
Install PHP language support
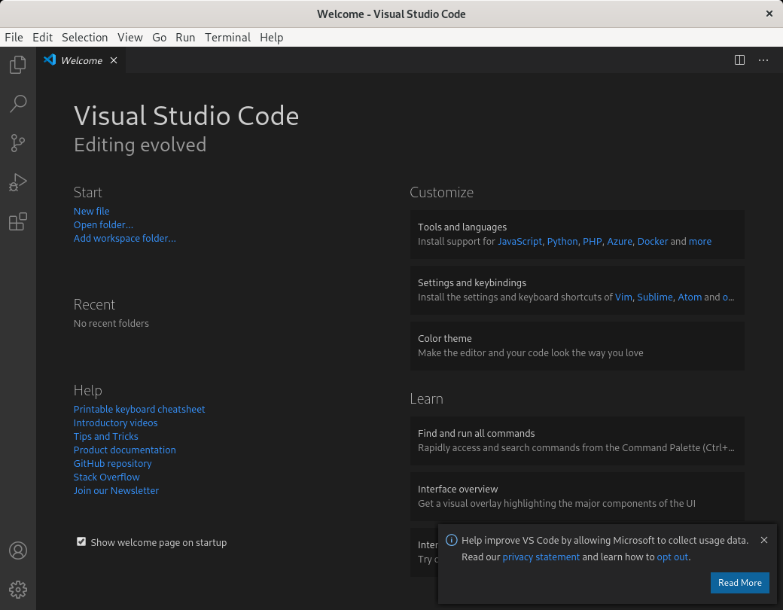[x=593, y=241]
